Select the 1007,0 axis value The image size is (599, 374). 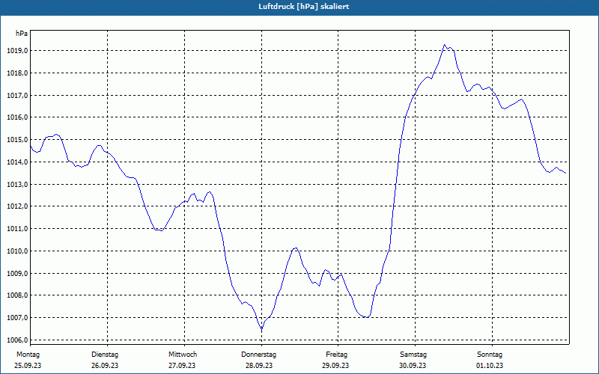17,317
